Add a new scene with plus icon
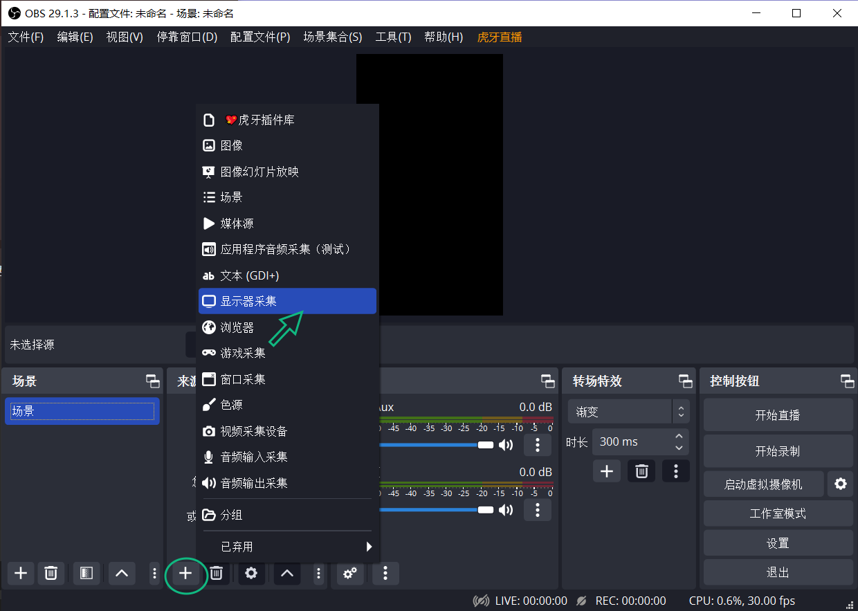 [21, 573]
